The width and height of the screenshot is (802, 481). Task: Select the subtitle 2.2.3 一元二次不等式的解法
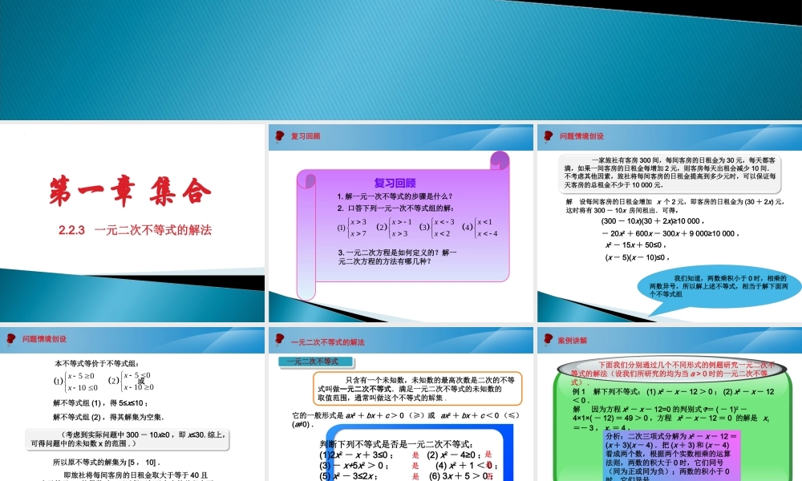click(x=135, y=230)
